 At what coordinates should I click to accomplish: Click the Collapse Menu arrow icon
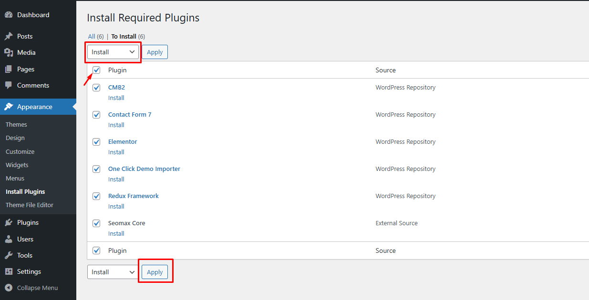[9, 288]
